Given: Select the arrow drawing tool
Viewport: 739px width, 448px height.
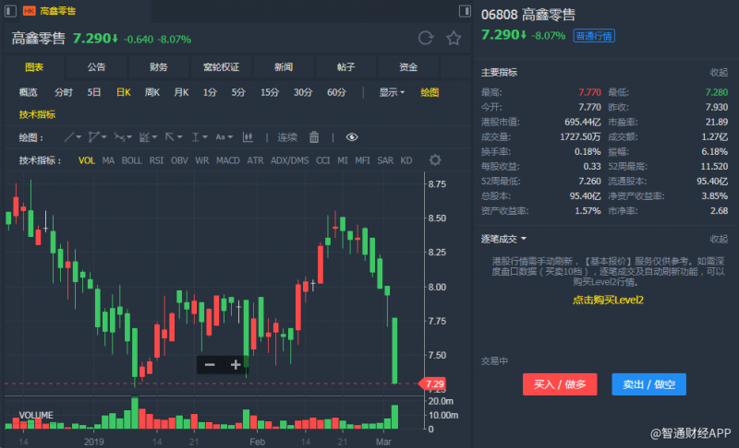Looking at the screenshot, I should 170,137.
